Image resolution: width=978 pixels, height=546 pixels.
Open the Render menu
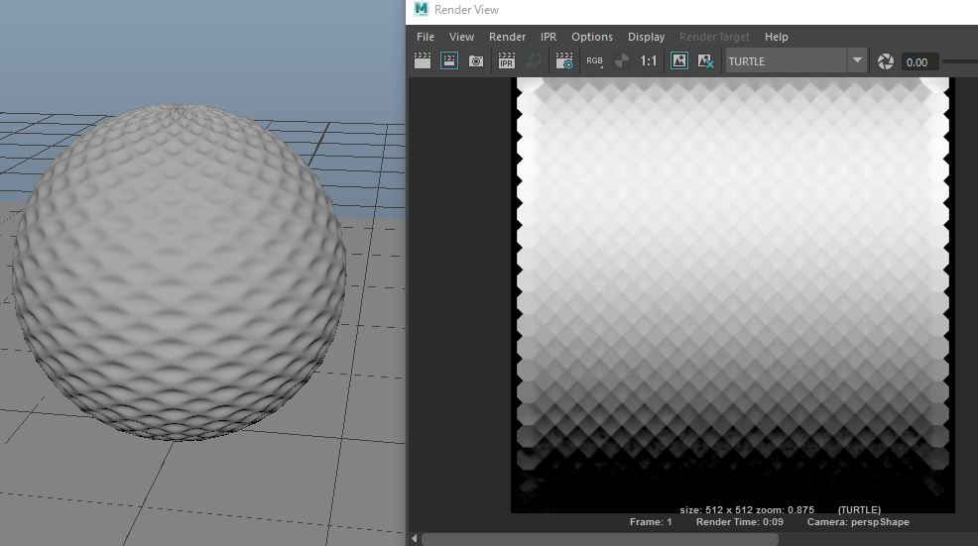pos(507,37)
